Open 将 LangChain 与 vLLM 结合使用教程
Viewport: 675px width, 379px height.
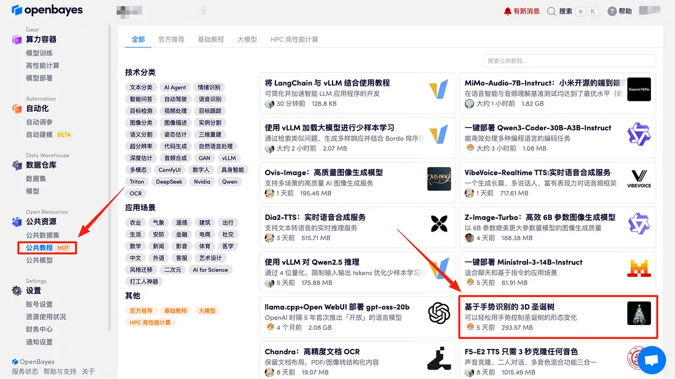click(x=327, y=83)
